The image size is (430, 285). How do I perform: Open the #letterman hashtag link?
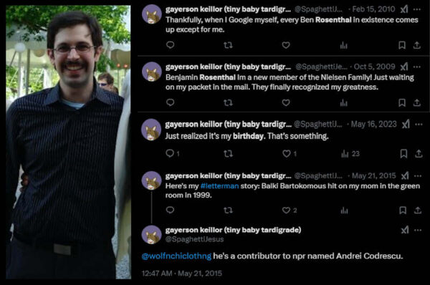[x=220, y=186]
